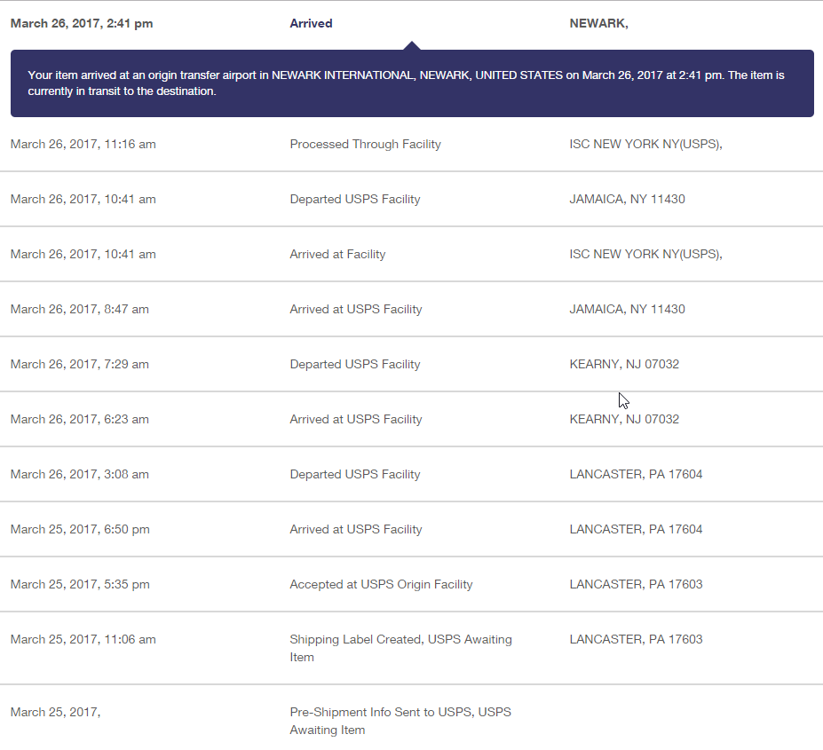Select the 'March 26, 2017, 7:29 am' date

point(80,365)
